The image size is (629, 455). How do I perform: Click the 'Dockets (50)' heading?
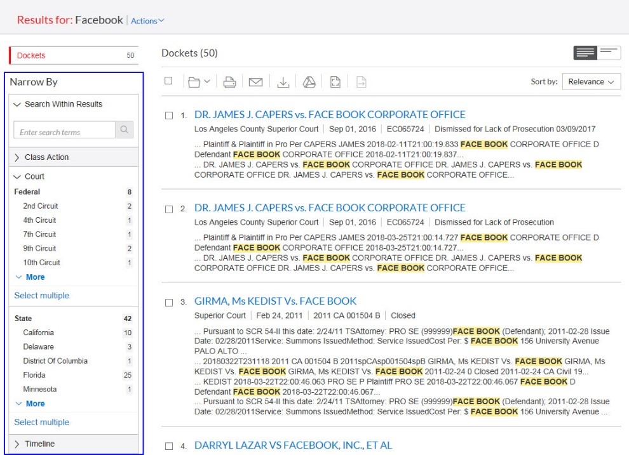coord(189,53)
